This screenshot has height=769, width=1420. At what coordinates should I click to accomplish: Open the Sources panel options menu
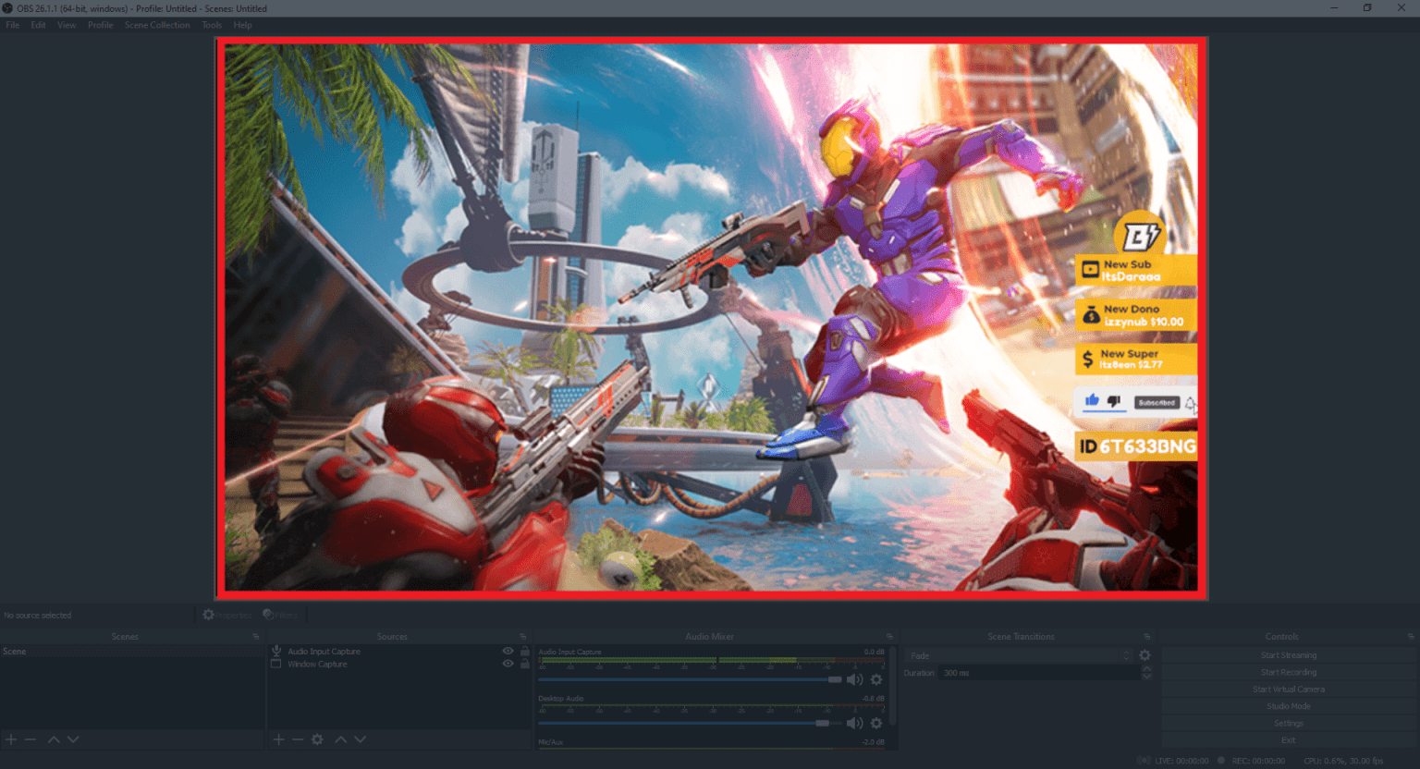pyautogui.click(x=522, y=636)
